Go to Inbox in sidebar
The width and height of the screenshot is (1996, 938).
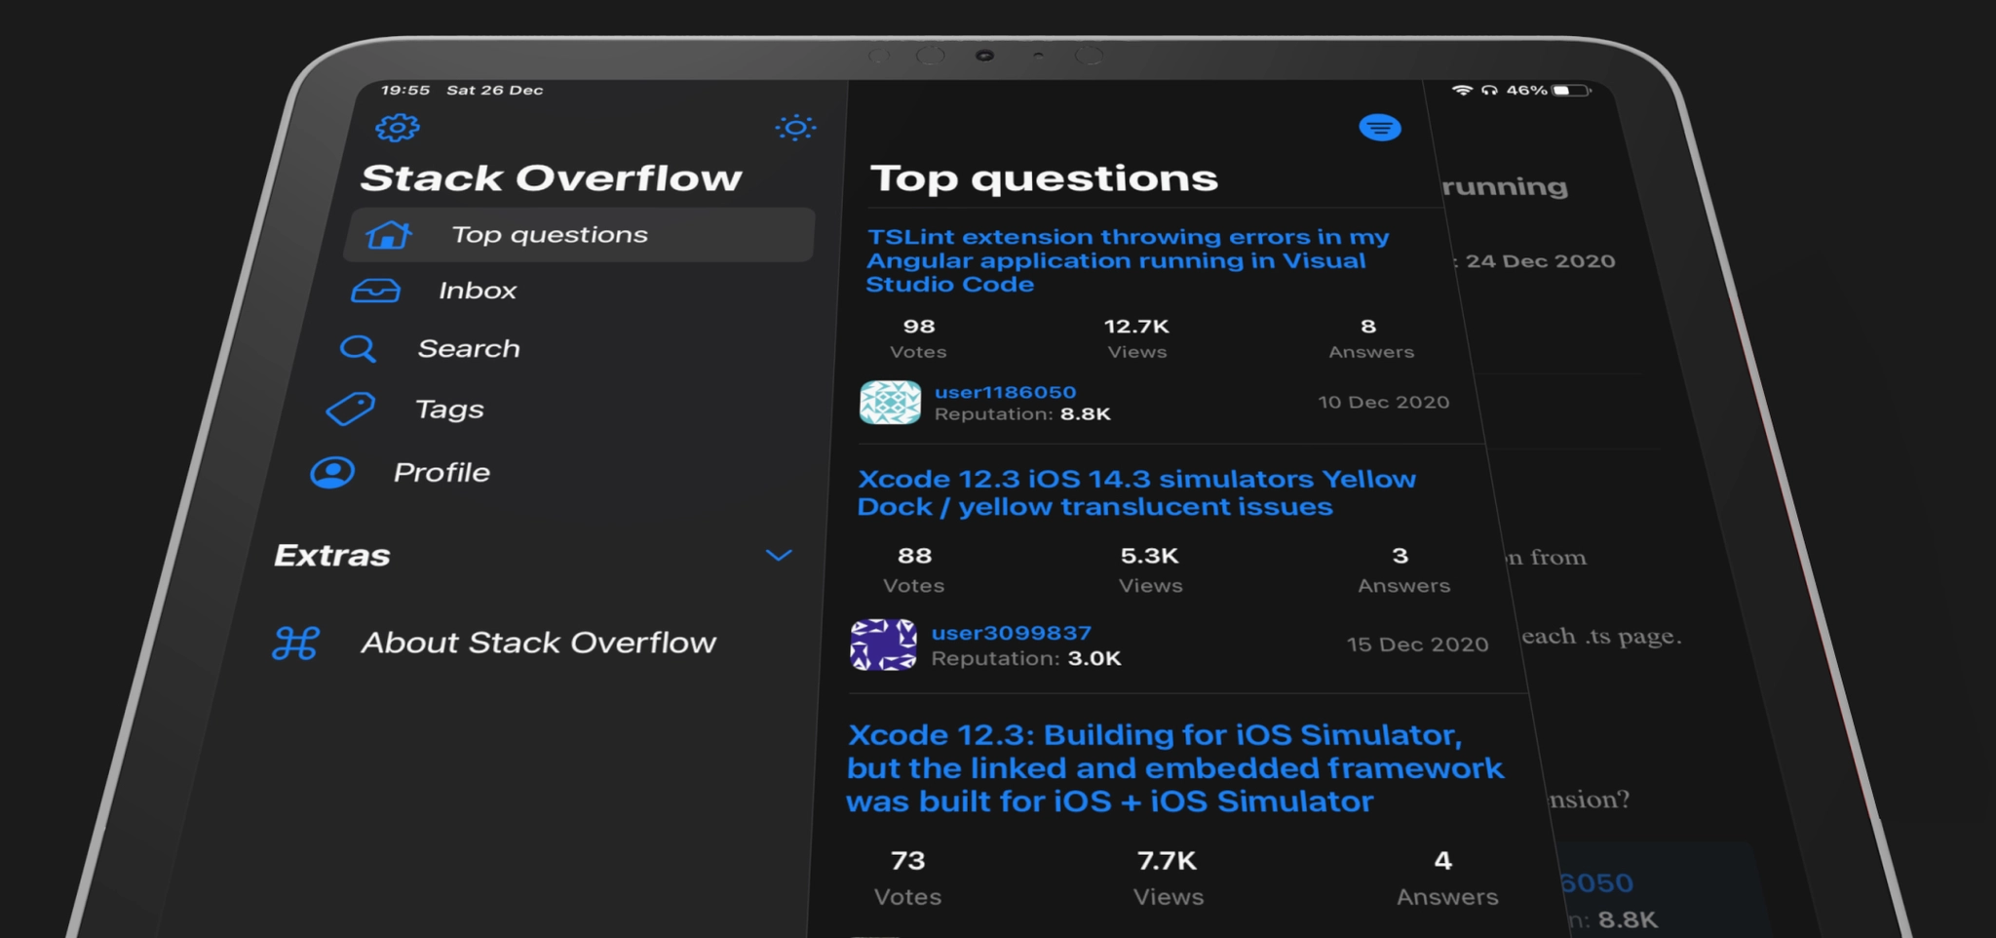click(x=477, y=291)
